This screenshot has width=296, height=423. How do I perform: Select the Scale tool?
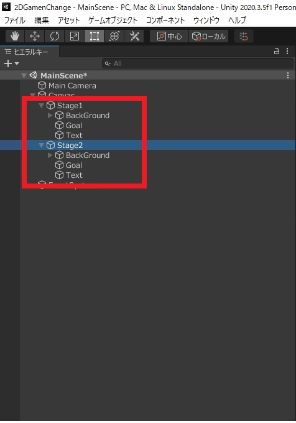coord(75,36)
